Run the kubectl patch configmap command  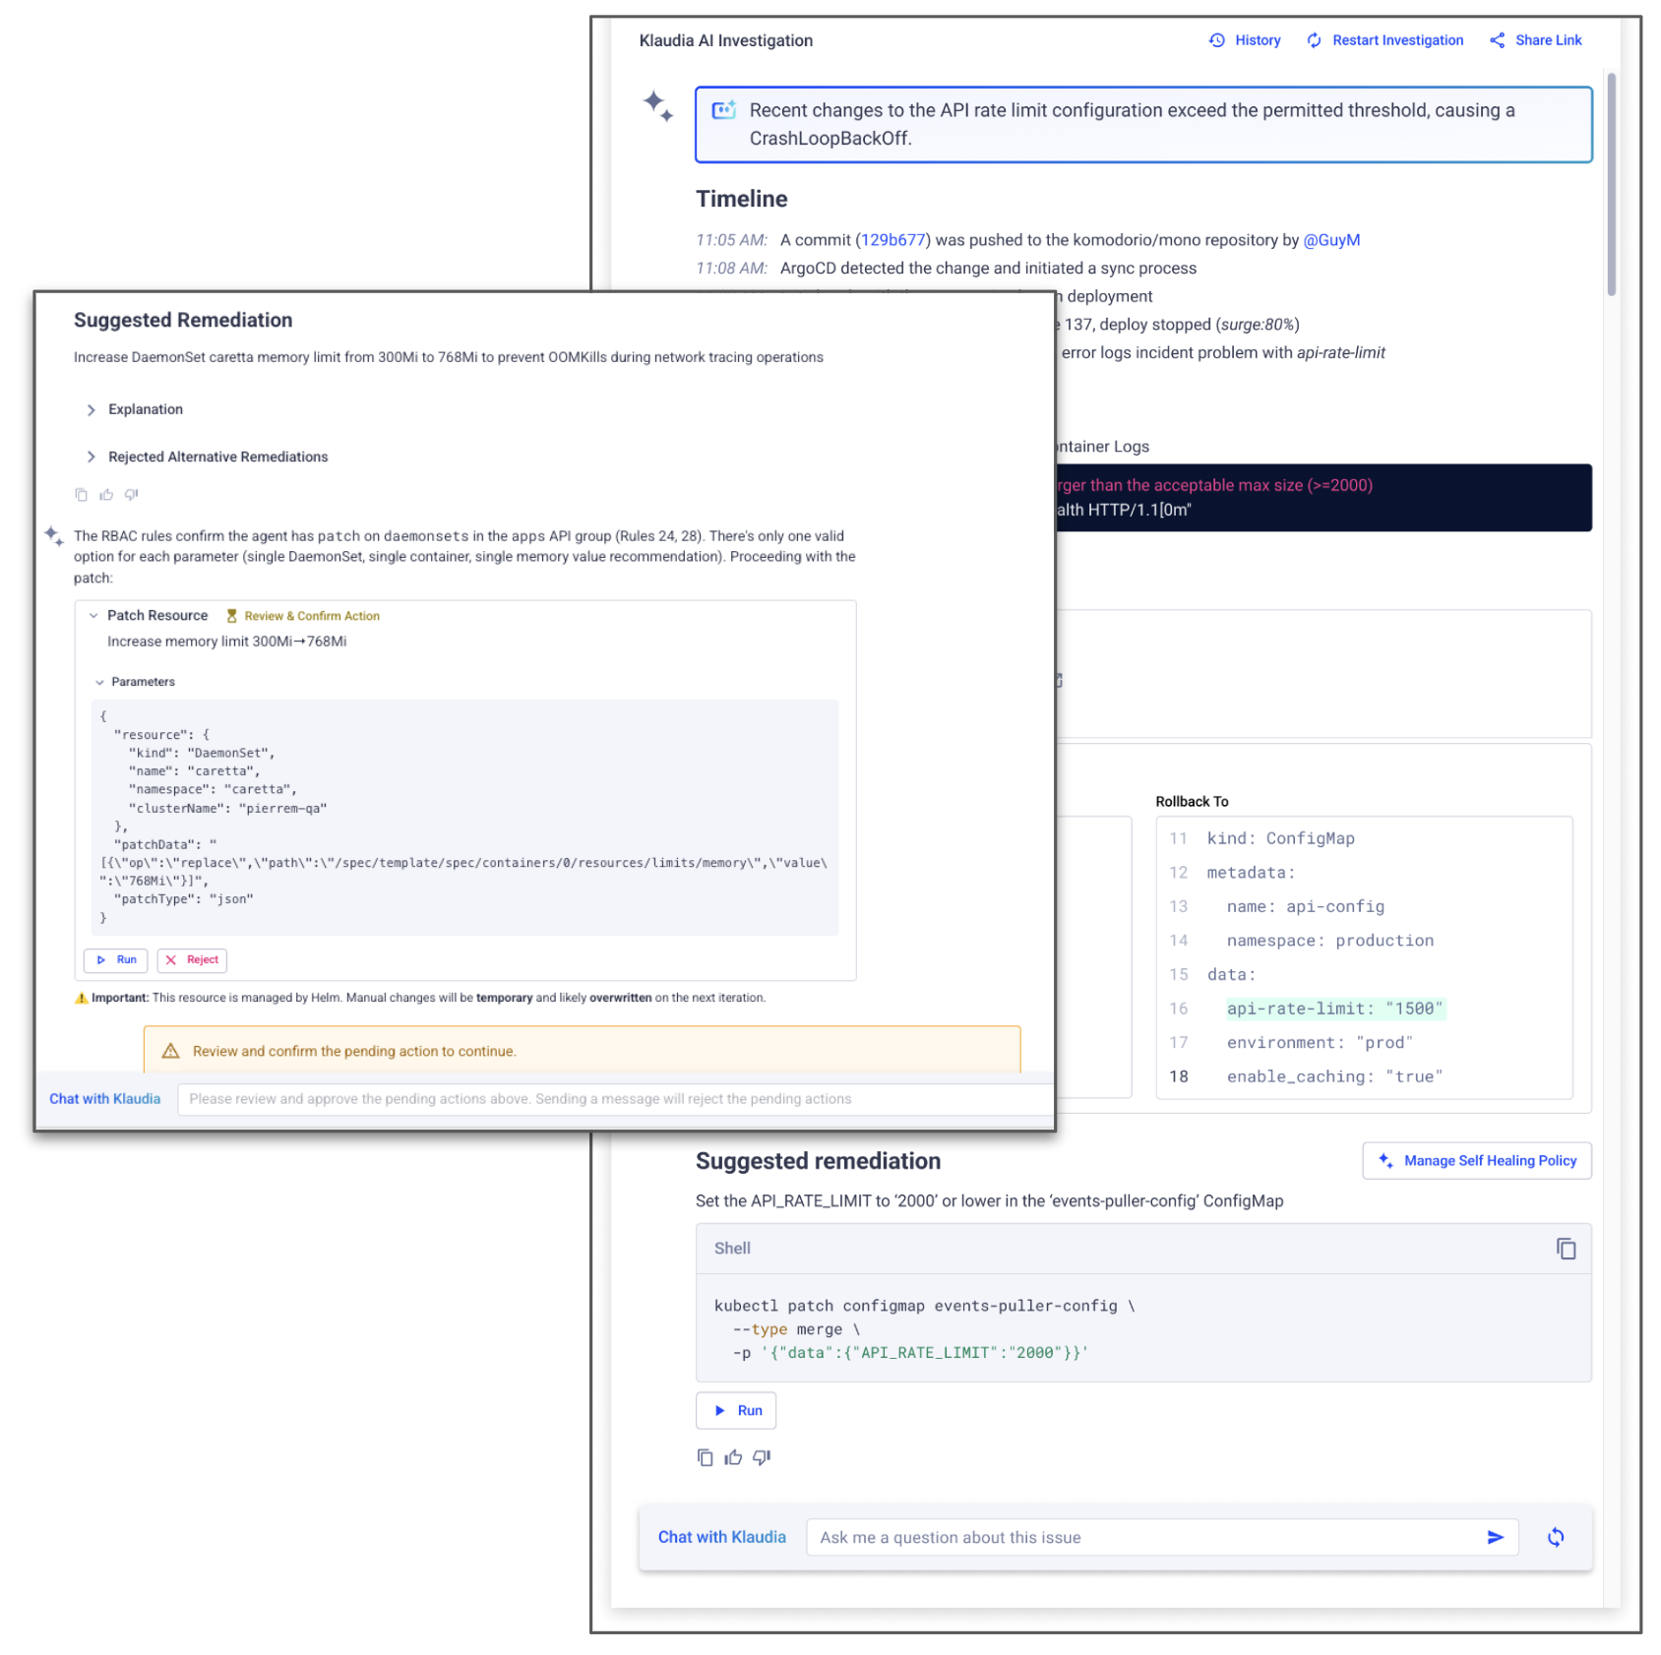click(x=736, y=1411)
